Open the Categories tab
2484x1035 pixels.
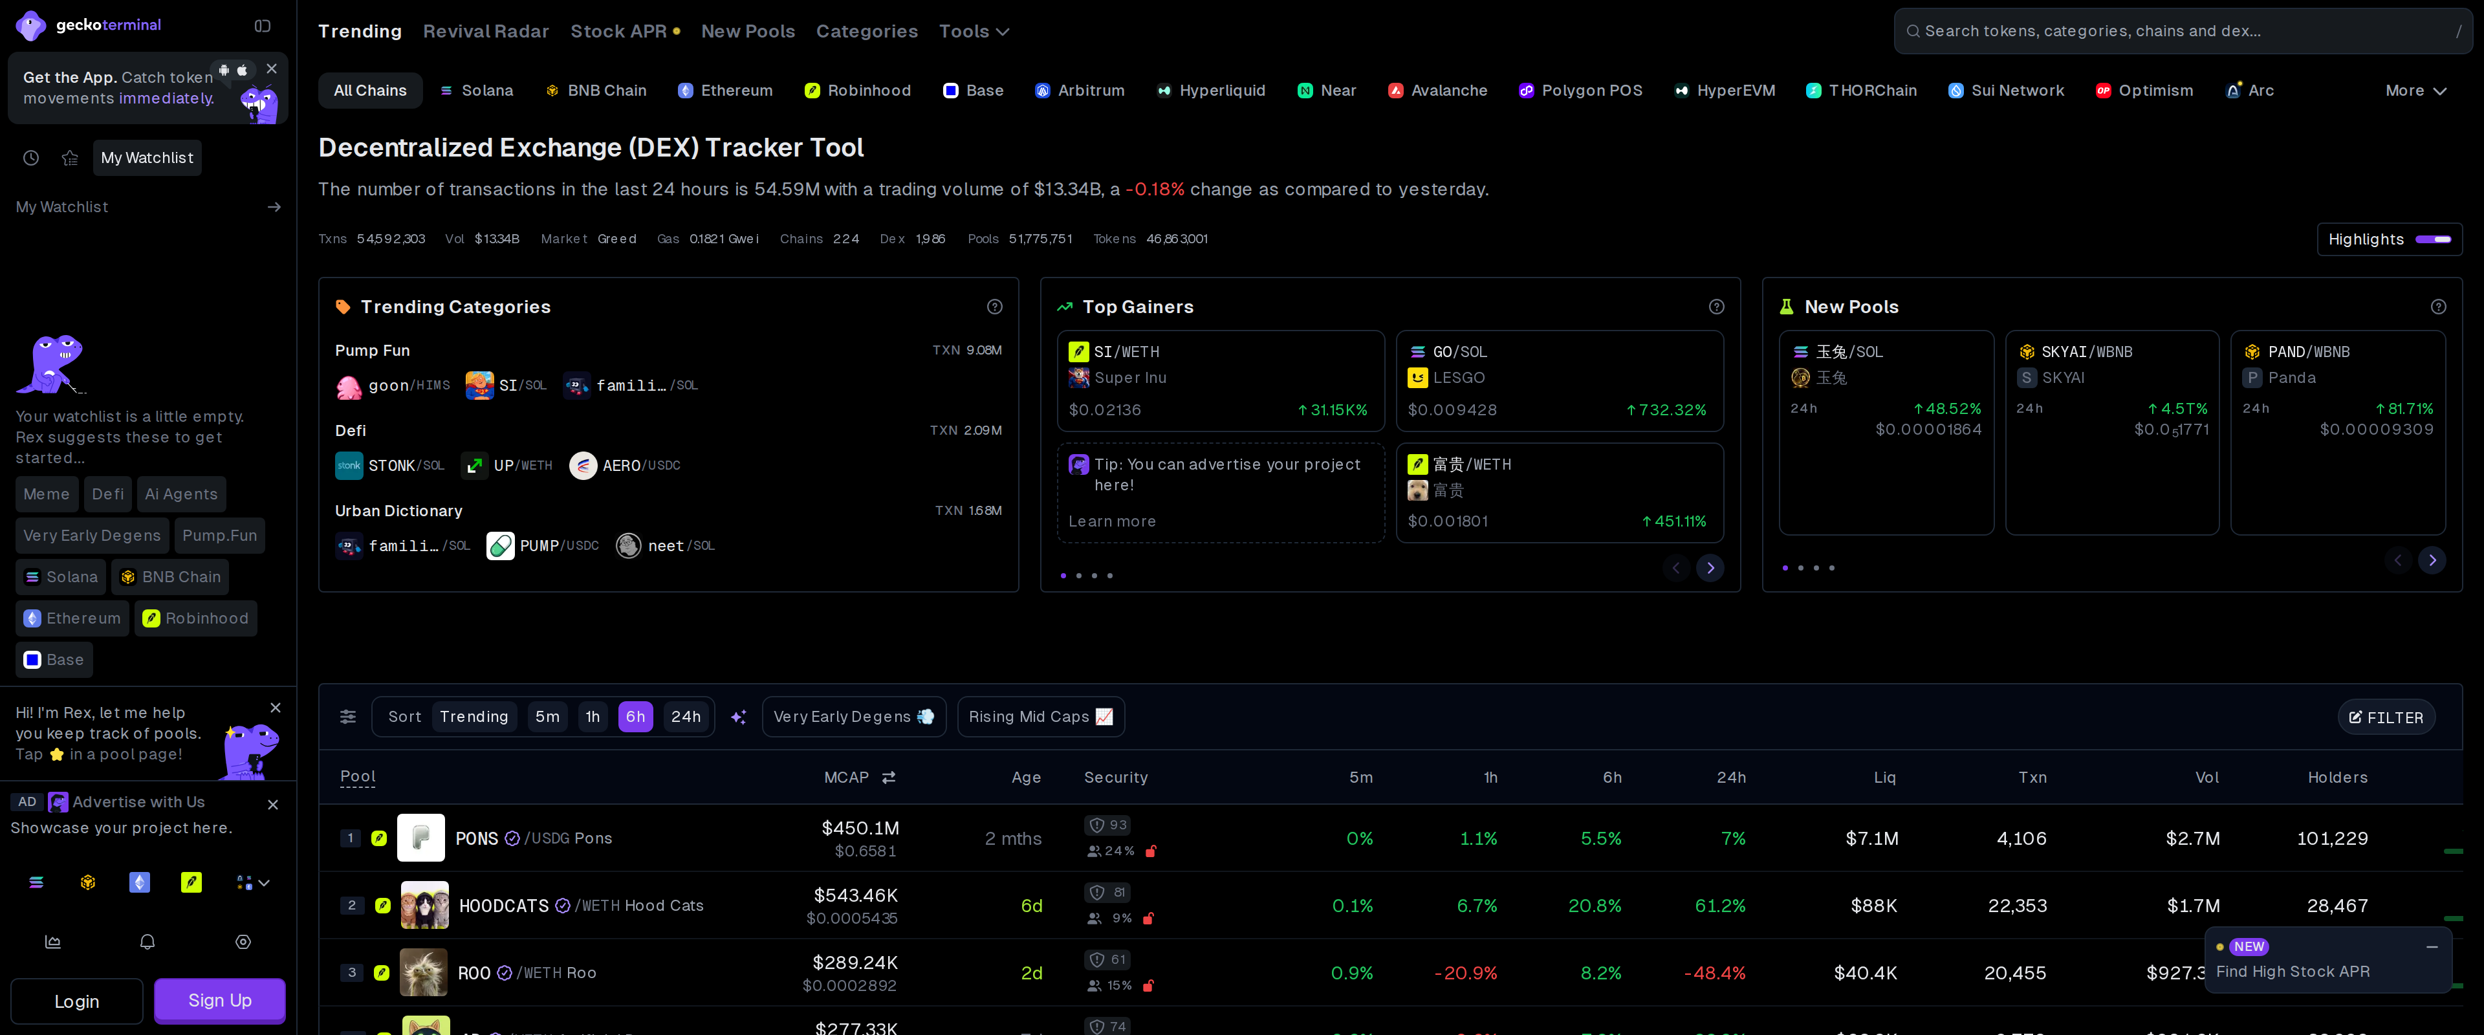coord(867,31)
